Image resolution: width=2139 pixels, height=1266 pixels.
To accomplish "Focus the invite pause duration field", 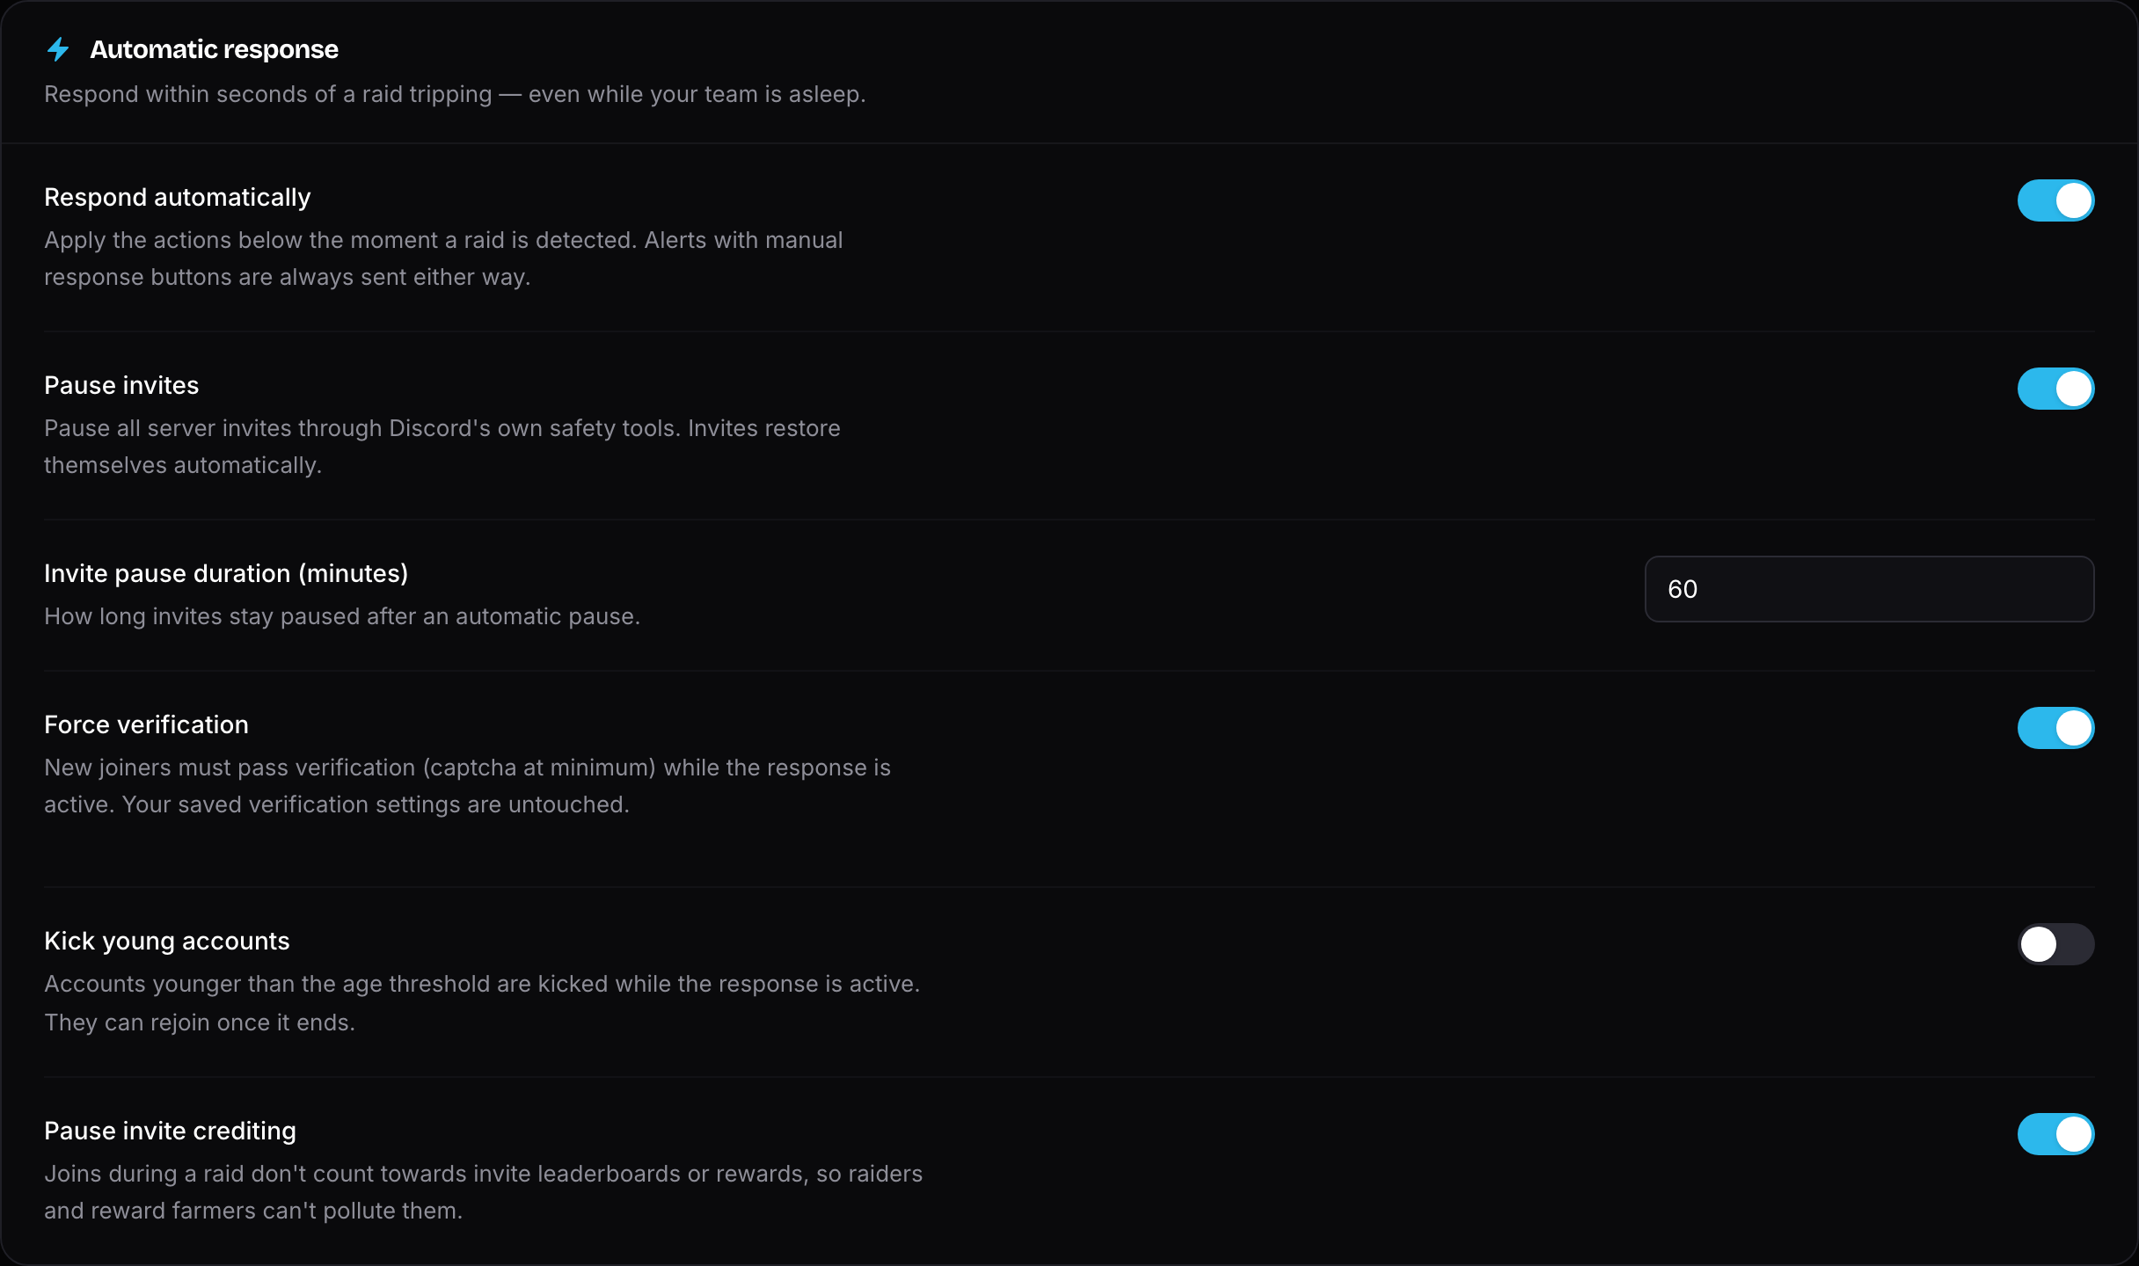I will (1869, 589).
